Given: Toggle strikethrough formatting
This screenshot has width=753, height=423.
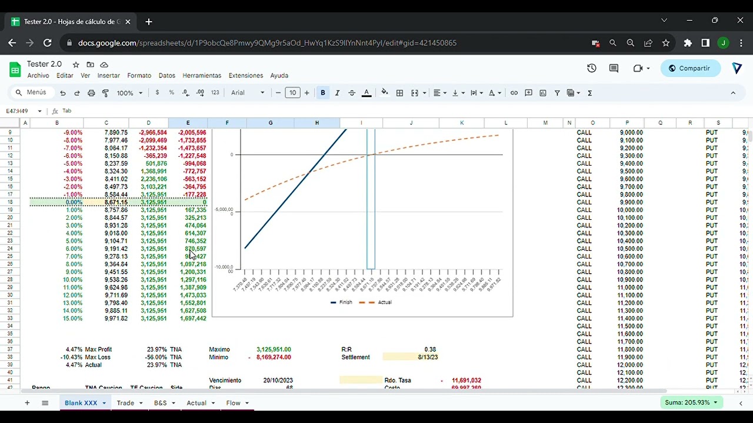Looking at the screenshot, I should 352,93.
